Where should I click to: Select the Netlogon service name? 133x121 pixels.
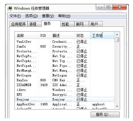click(x=24, y=75)
